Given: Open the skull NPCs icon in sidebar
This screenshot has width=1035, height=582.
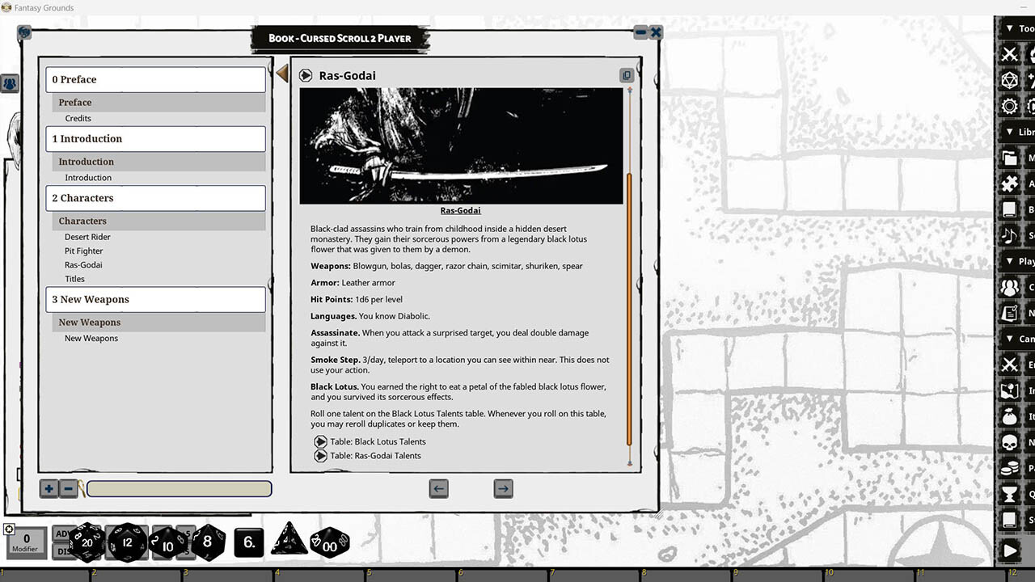Looking at the screenshot, I should coord(1010,441).
